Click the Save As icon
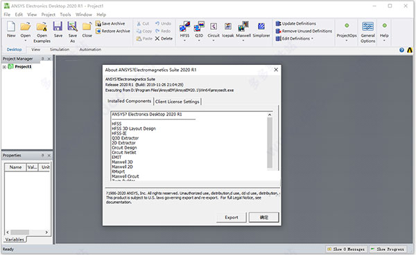 point(72,26)
